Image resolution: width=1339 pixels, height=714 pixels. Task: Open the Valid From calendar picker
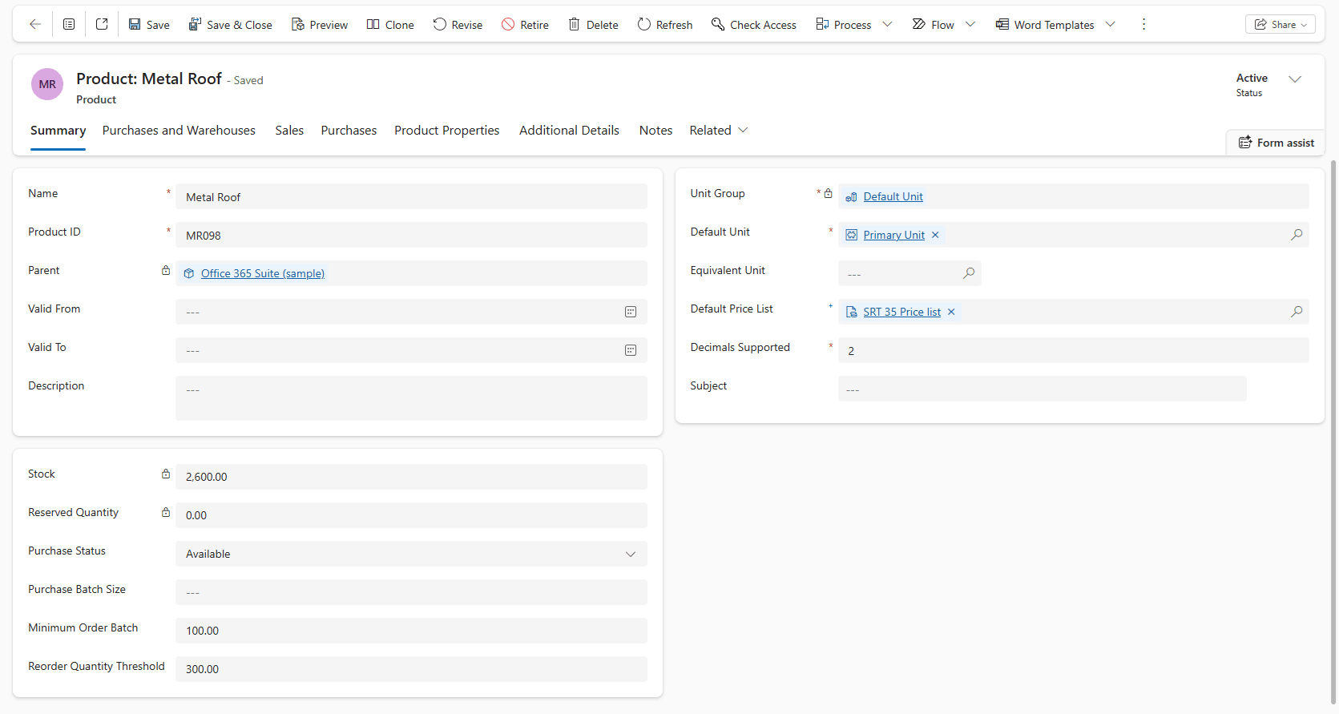tap(631, 312)
